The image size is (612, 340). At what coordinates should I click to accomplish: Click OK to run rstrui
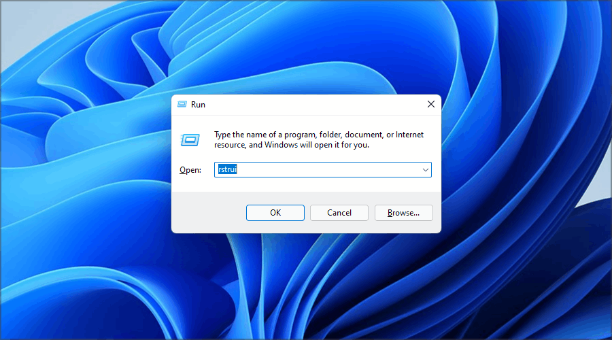click(275, 213)
